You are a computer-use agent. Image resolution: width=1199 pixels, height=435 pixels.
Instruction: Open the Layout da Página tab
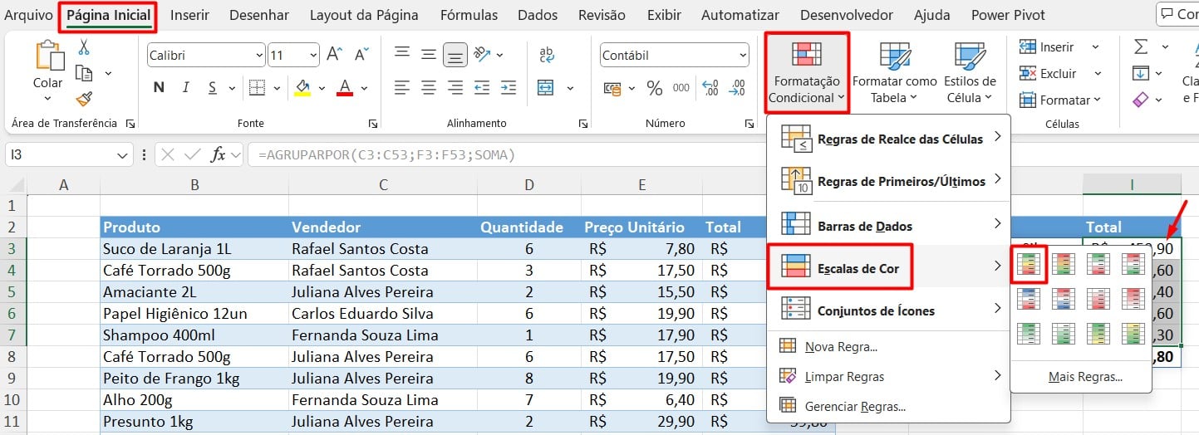click(364, 15)
